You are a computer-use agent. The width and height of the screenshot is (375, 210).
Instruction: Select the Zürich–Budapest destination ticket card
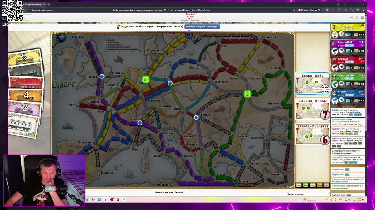click(x=313, y=134)
